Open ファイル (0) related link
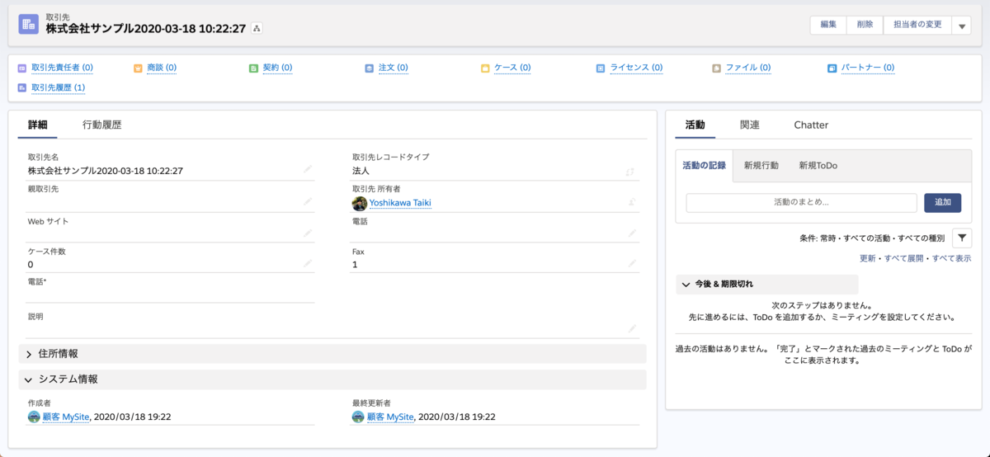This screenshot has height=457, width=990. [748, 68]
